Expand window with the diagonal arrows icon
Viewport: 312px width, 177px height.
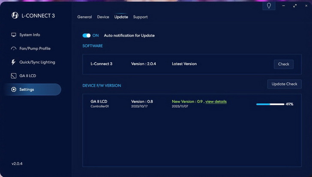click(x=295, y=6)
